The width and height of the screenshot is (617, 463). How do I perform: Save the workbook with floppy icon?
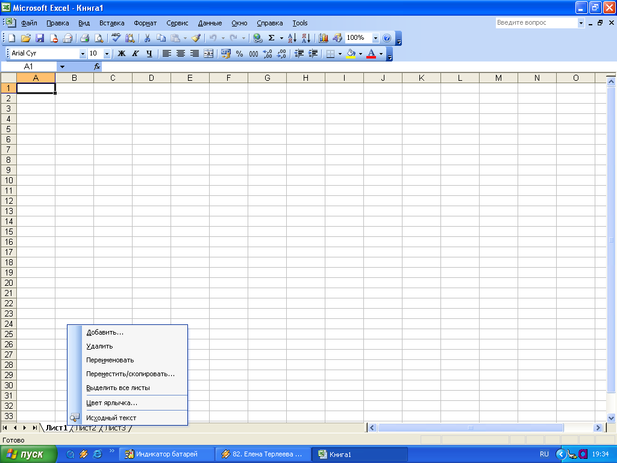click(40, 38)
